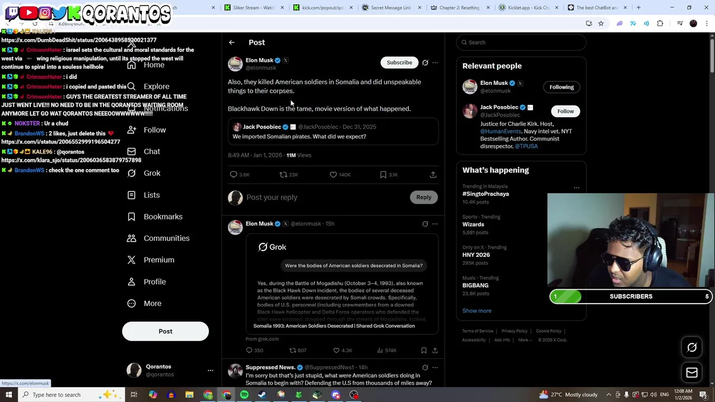Click the gray Reply button
Screen dimensions: 715x402
(424, 197)
